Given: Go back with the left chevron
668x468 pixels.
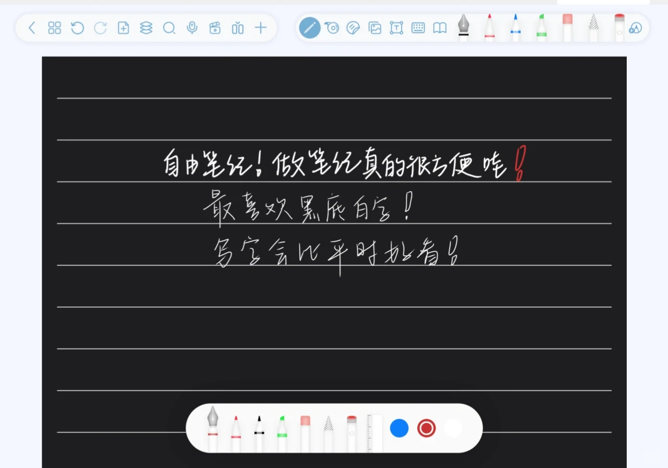Looking at the screenshot, I should click(x=31, y=28).
